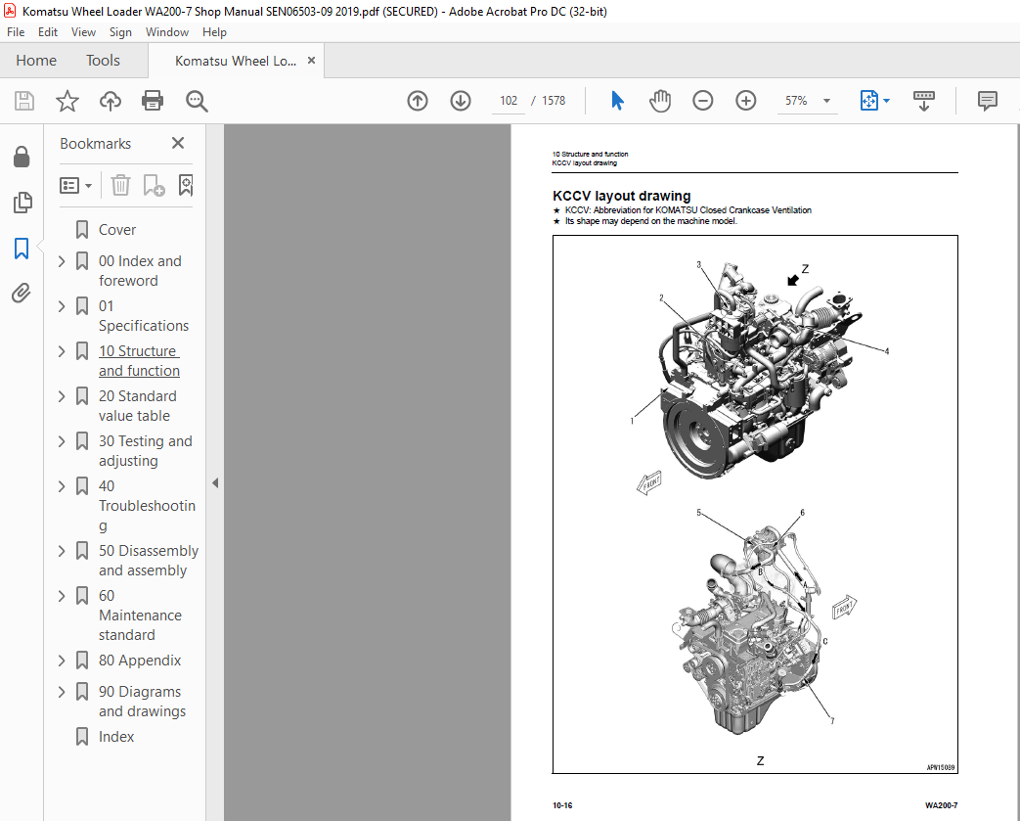The image size is (1020, 821).
Task: Expand the '30 Testing and adjusting' bookmark
Action: click(62, 441)
